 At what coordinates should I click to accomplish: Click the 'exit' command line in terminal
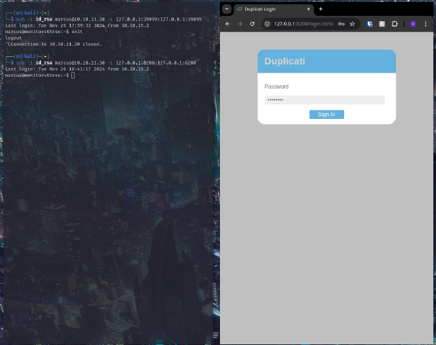pos(44,32)
